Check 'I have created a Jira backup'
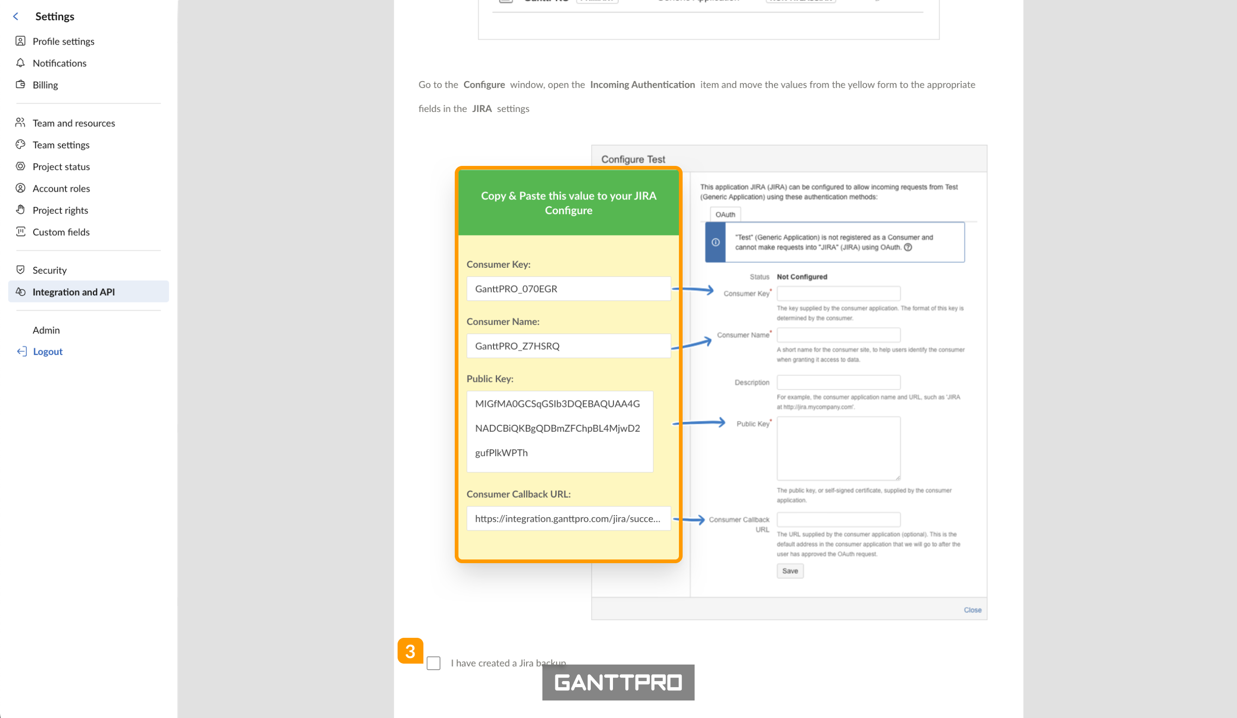This screenshot has height=718, width=1237. click(x=434, y=663)
